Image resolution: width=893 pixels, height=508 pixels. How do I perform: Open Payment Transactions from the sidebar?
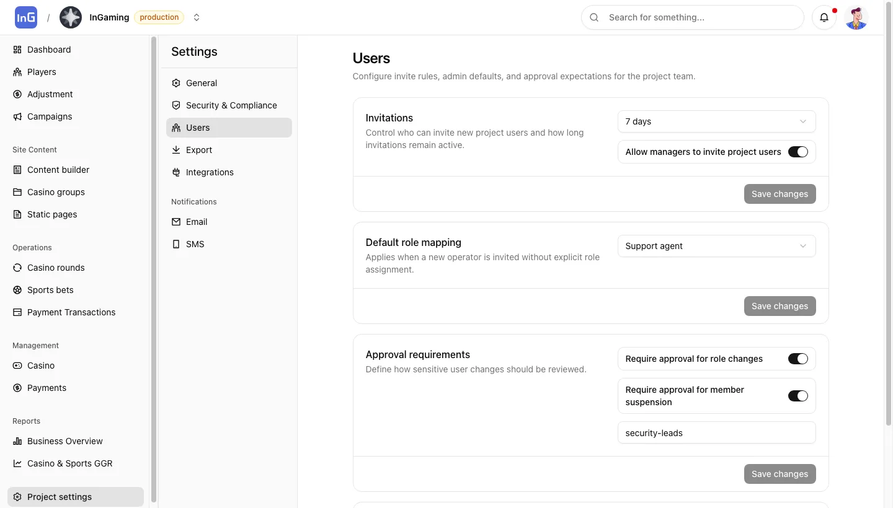[71, 312]
